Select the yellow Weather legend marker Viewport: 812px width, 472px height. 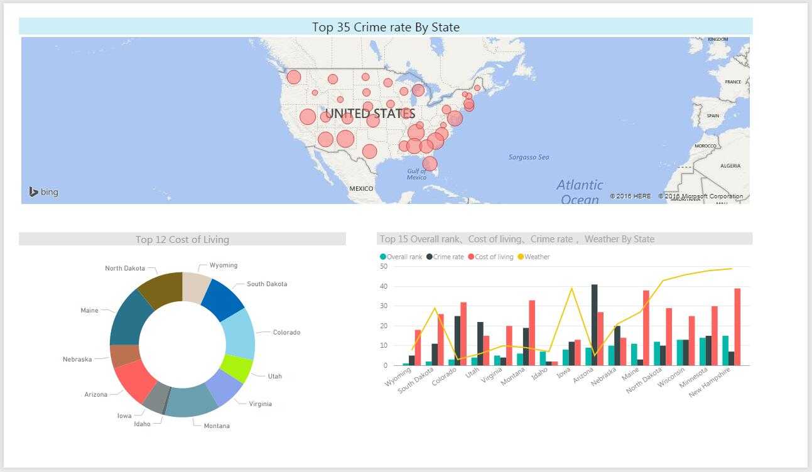tap(521, 257)
